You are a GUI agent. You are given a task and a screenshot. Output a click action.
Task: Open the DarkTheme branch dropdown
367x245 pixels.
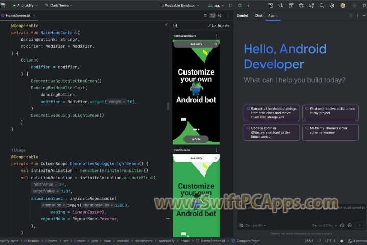[x=59, y=5]
